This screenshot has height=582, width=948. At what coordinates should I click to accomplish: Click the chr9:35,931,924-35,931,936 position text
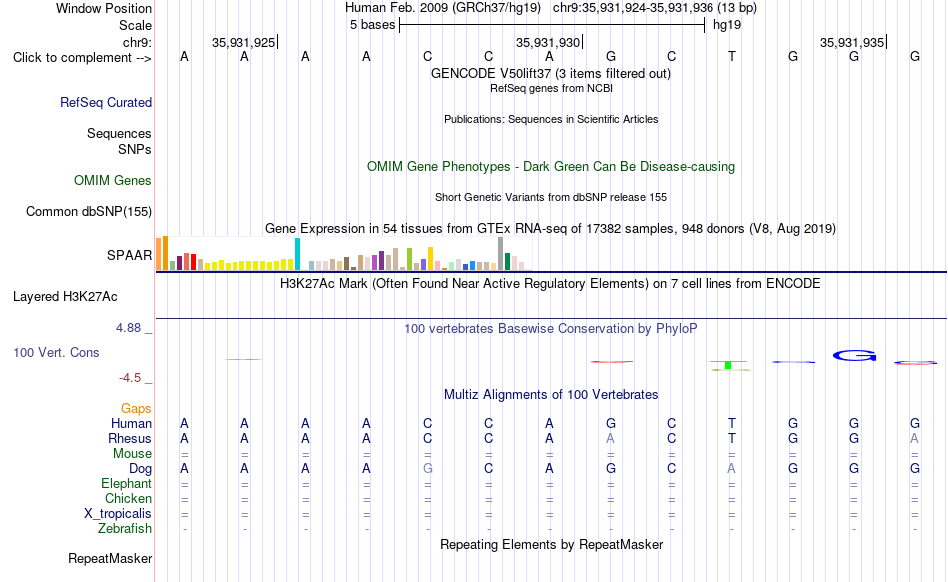[634, 8]
